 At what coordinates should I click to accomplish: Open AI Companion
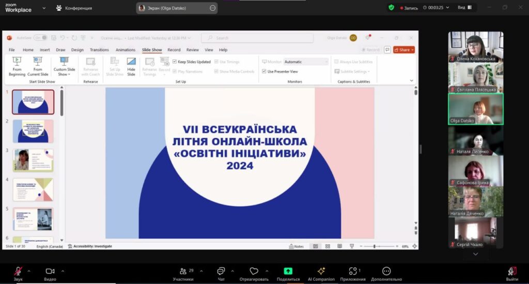click(x=321, y=274)
